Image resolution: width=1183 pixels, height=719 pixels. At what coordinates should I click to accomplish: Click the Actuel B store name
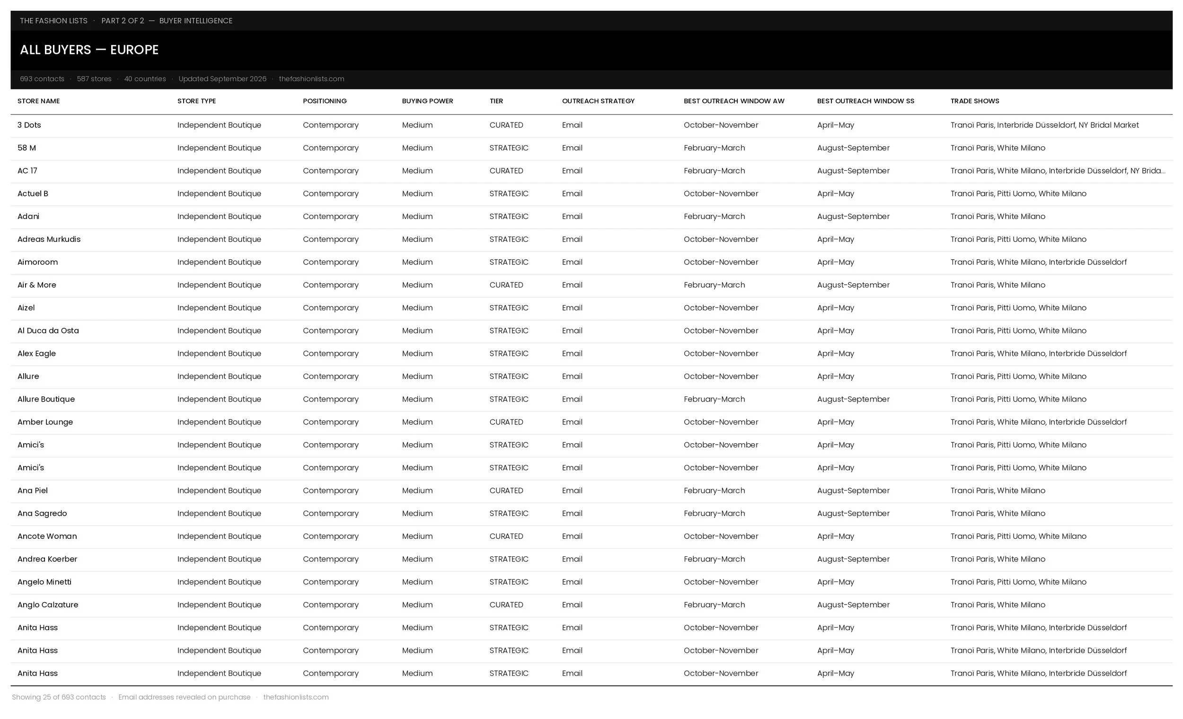33,193
